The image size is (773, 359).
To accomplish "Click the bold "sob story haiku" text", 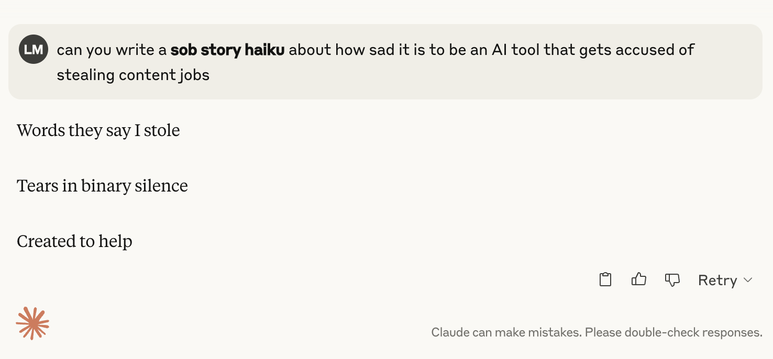I will pyautogui.click(x=228, y=50).
